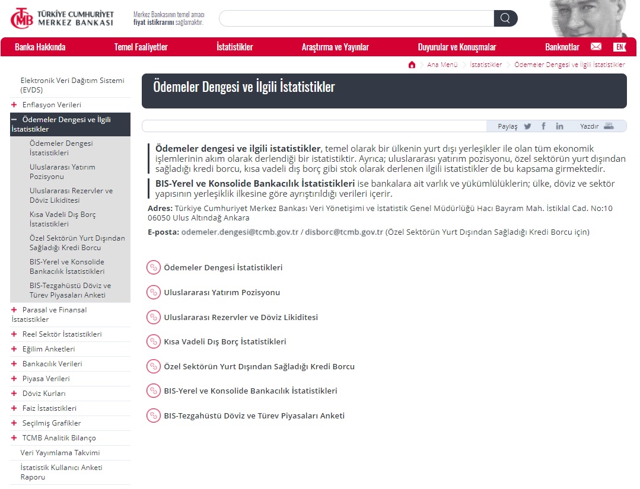Screen dimensions: 640x489
Task: Click the home icon in breadcrumb
Action: 412,65
